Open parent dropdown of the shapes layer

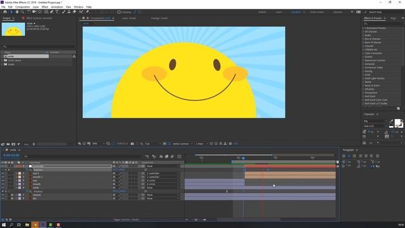tap(163, 195)
